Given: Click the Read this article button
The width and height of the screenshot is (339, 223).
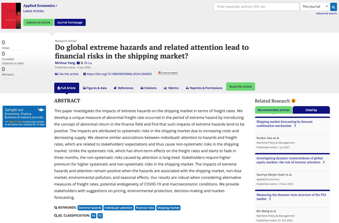Looking at the screenshot, I should click(x=240, y=87).
